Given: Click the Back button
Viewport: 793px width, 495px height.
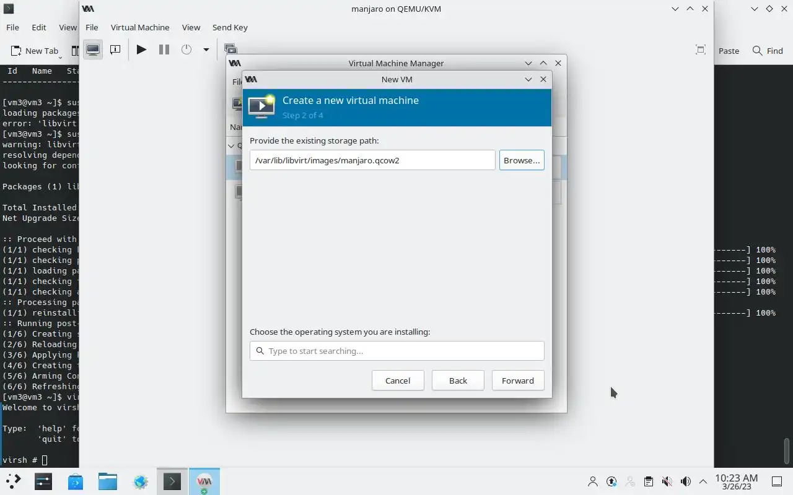Looking at the screenshot, I should (x=458, y=381).
